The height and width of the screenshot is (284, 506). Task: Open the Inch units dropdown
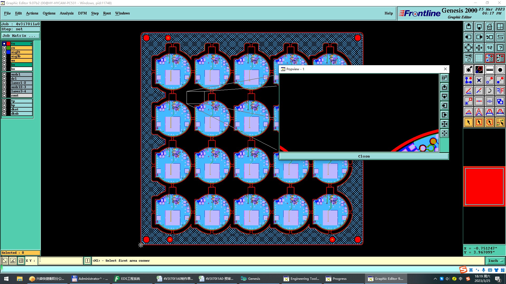click(495, 261)
